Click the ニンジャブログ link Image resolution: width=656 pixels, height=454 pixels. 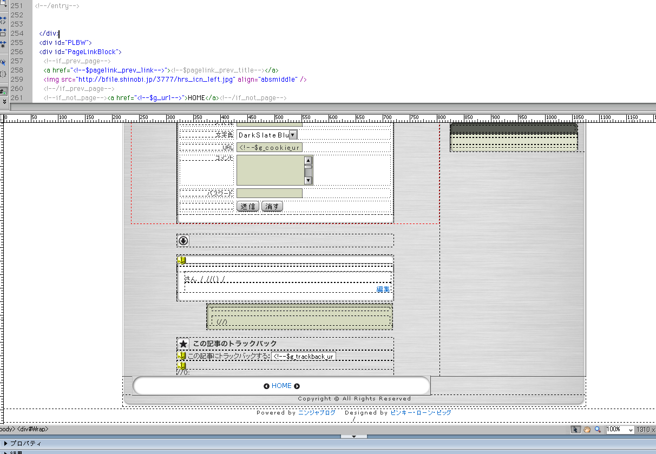tap(317, 412)
